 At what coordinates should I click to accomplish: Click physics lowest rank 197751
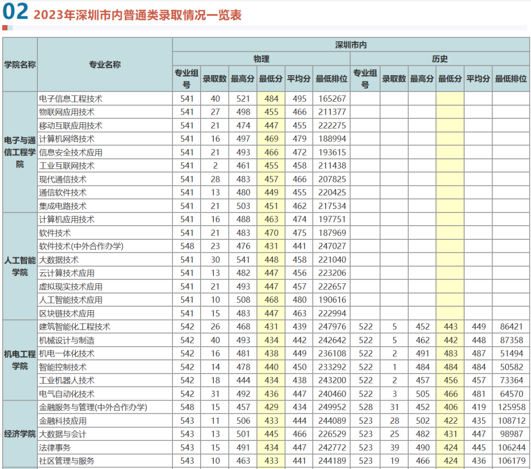332,219
